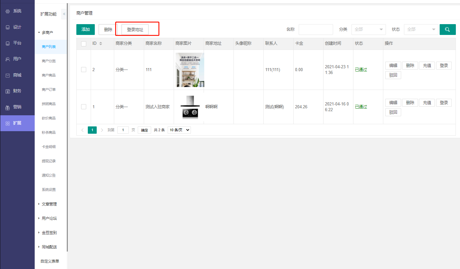The width and height of the screenshot is (460, 269).
Task: Sort table by ID arrows
Action: [x=101, y=44]
